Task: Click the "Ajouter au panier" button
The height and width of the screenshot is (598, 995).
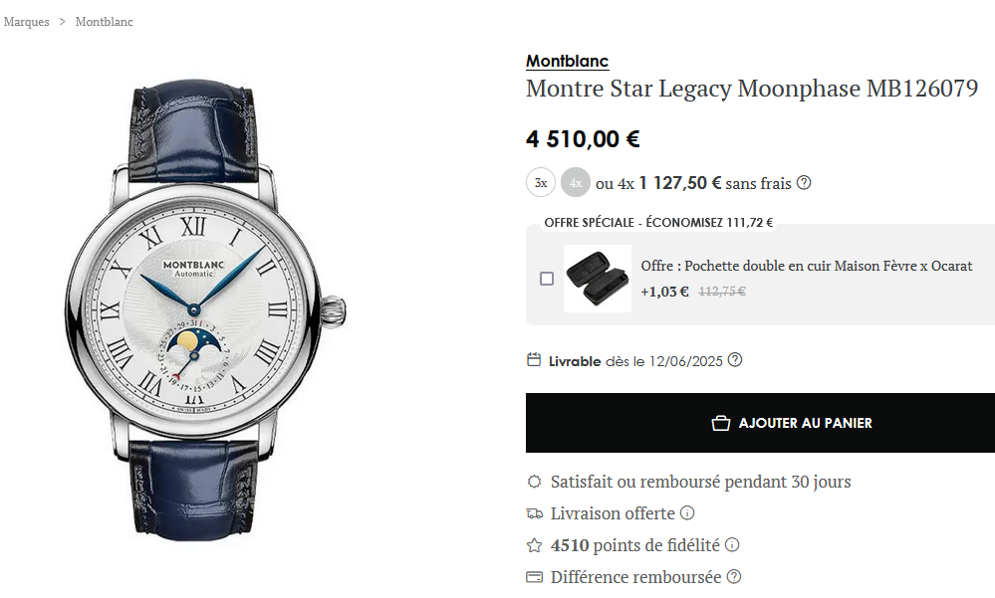Action: point(760,423)
